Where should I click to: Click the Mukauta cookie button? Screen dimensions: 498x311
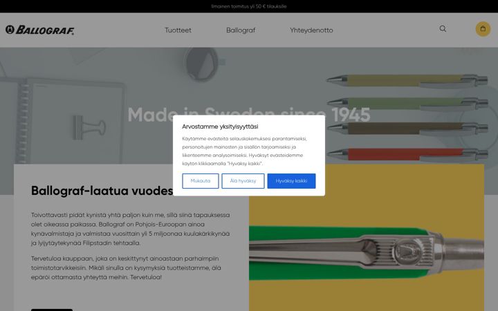(x=201, y=181)
